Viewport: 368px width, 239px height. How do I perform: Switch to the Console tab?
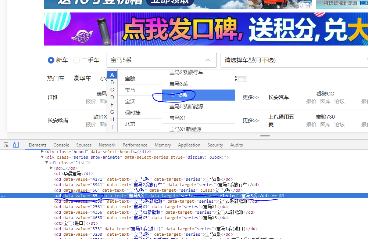point(61,145)
